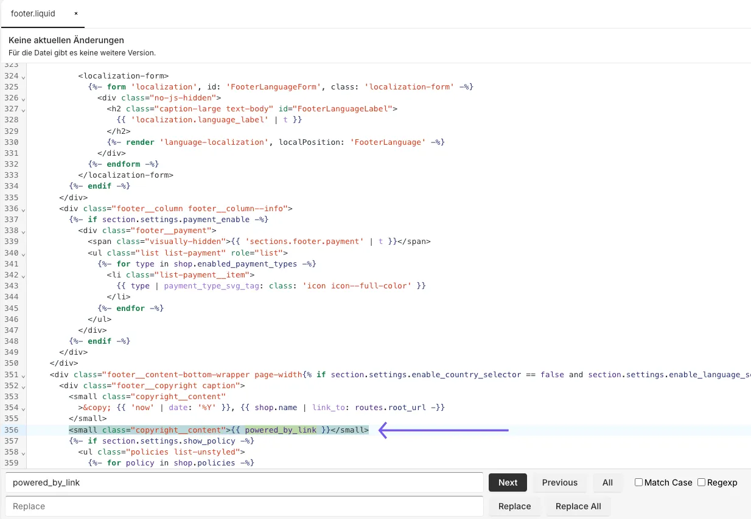Click the footer__column--info div line
This screenshot has width=751, height=519.
(x=176, y=208)
